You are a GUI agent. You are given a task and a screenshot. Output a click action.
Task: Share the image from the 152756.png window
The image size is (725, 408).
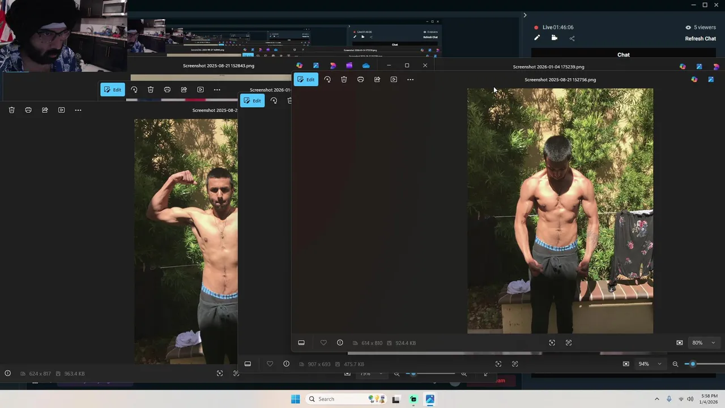[377, 79]
